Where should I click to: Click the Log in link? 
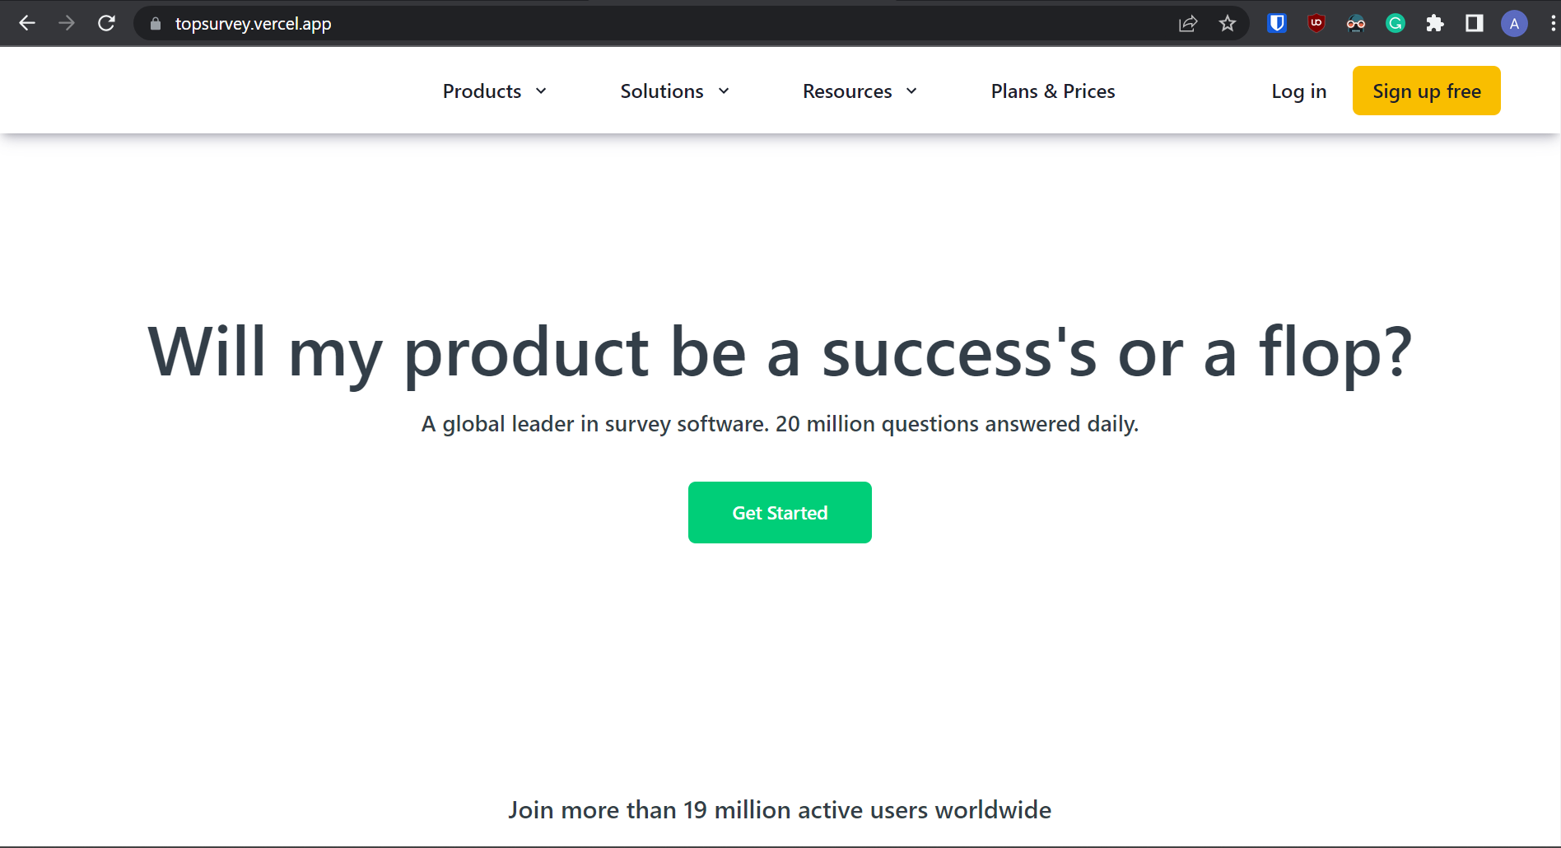point(1298,91)
